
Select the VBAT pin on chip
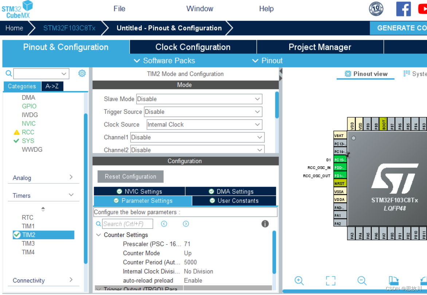[340, 136]
